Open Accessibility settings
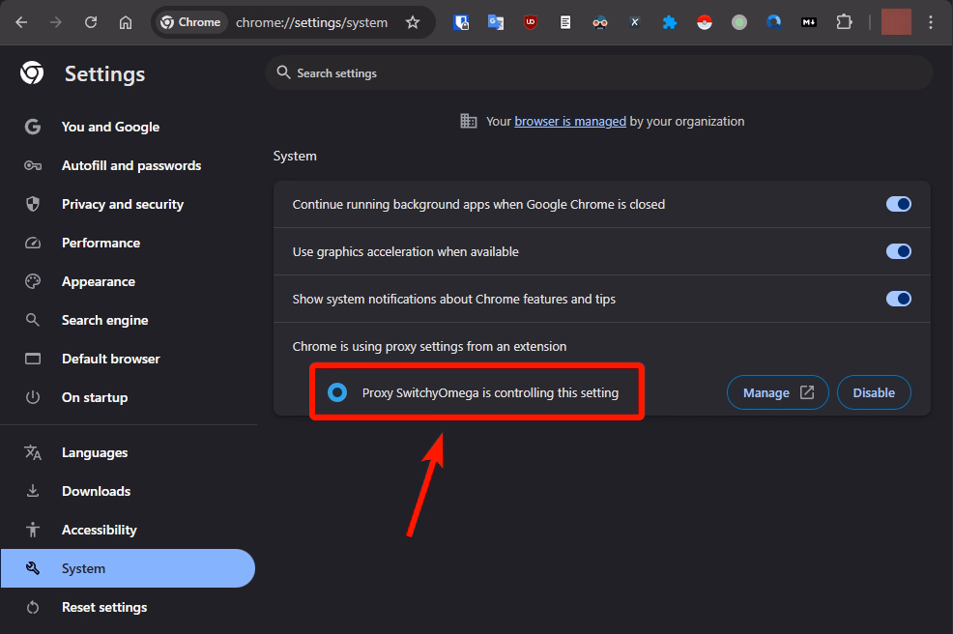This screenshot has width=953, height=634. tap(128, 530)
